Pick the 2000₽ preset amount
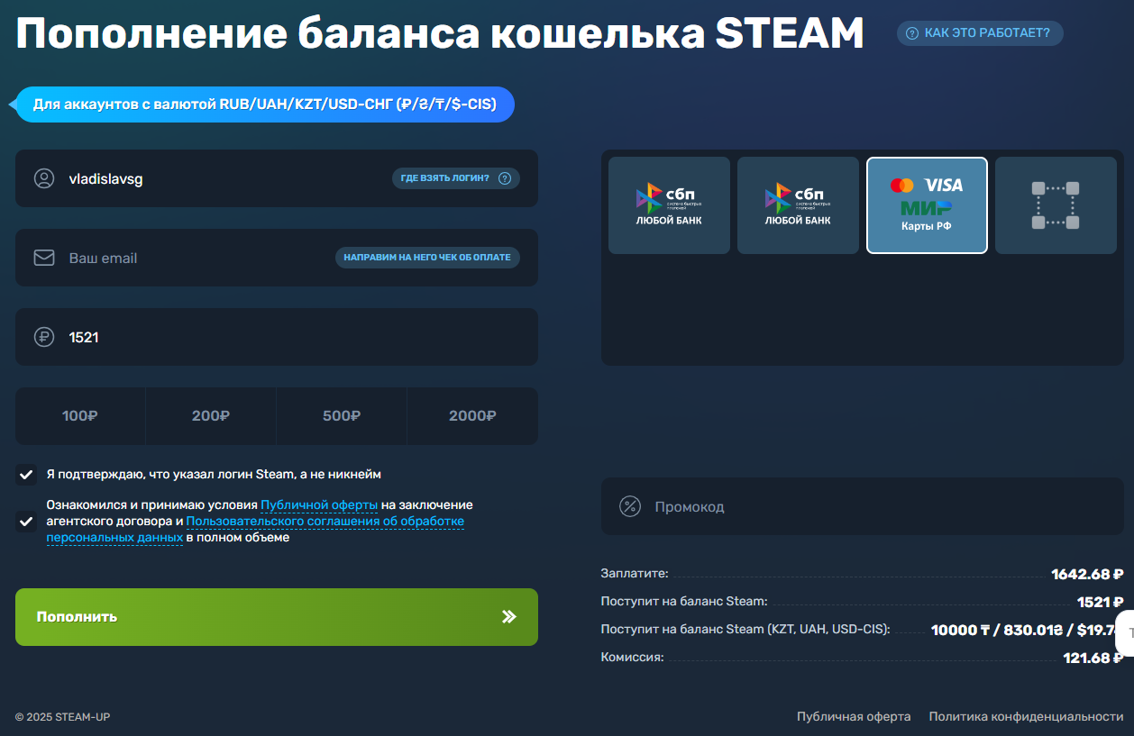 point(472,416)
